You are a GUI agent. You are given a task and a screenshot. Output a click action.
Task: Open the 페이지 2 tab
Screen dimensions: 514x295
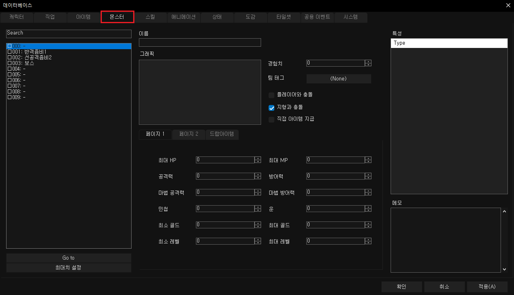pos(189,134)
